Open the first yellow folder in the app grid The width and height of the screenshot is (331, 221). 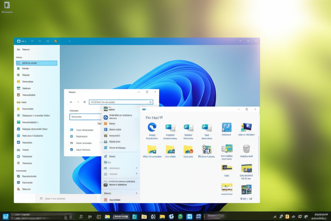[152, 149]
